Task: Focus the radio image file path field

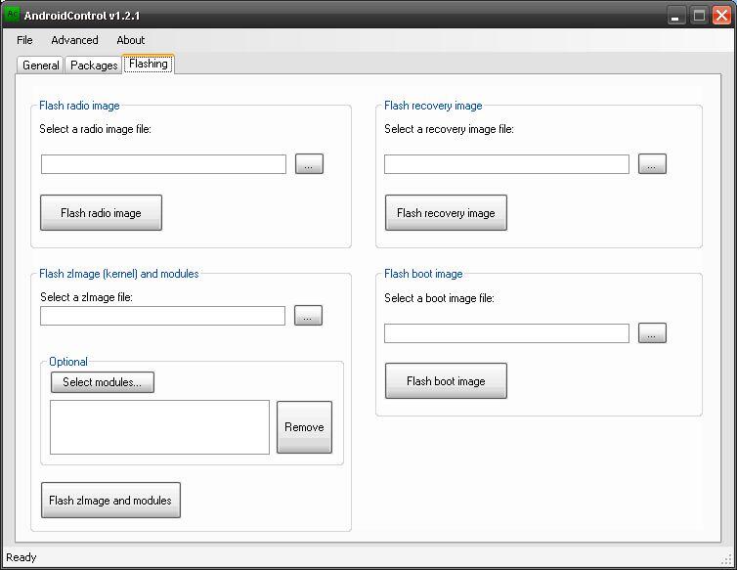Action: click(163, 164)
